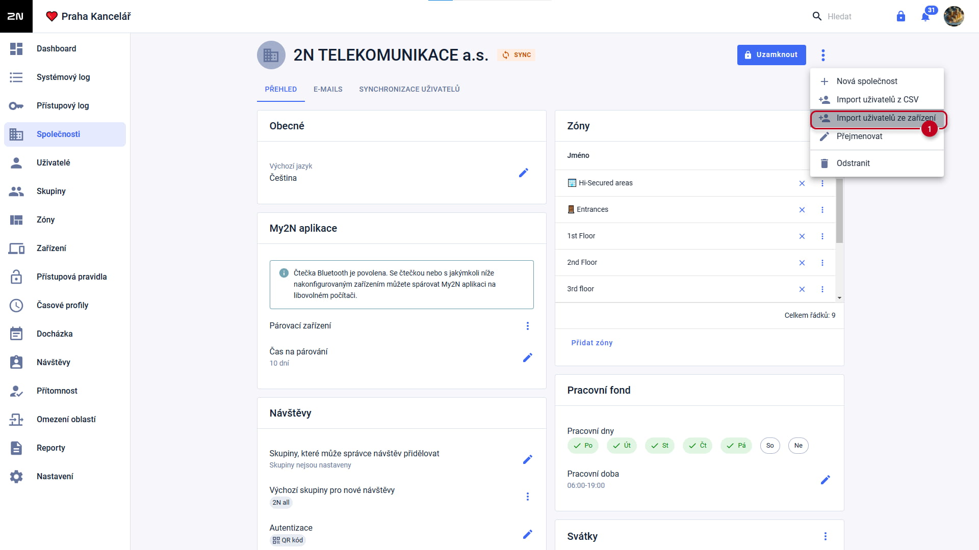979x550 pixels.
Task: Click Přidat zóny link
Action: click(591, 343)
